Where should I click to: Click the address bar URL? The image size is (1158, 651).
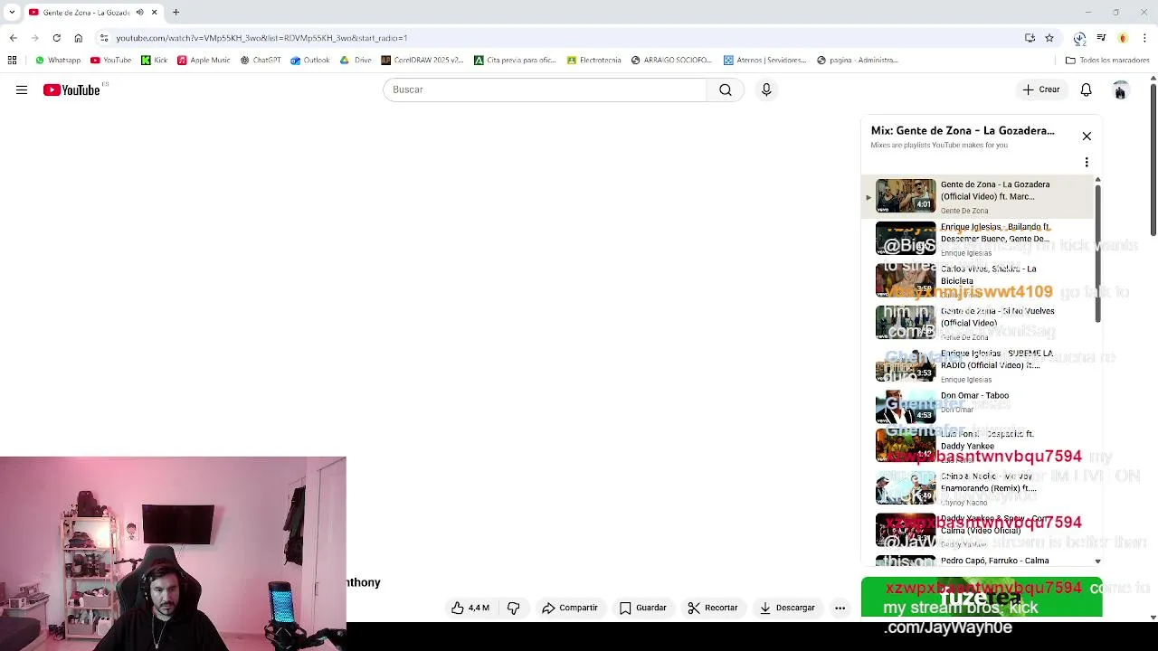point(261,38)
